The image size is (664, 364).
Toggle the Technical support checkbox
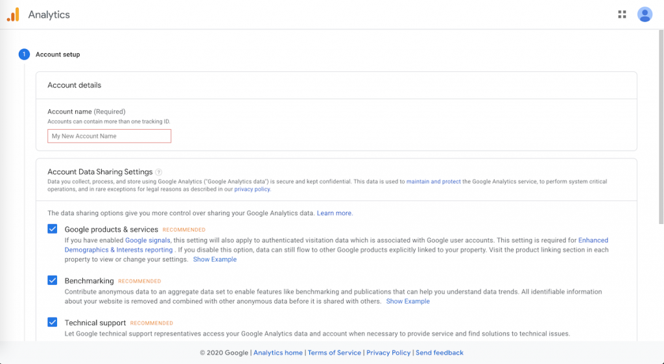click(x=53, y=322)
